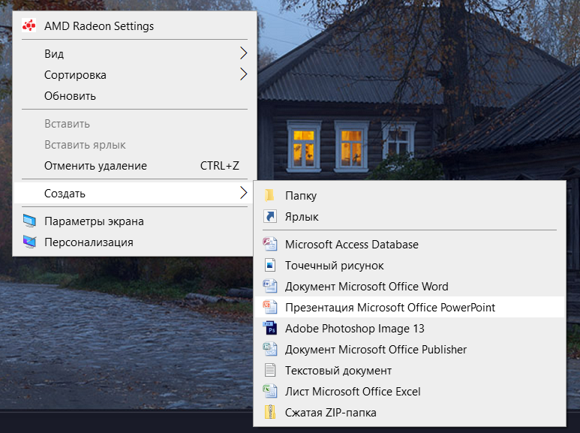Open the Сортировка menu item
580x433 pixels.
tap(134, 75)
